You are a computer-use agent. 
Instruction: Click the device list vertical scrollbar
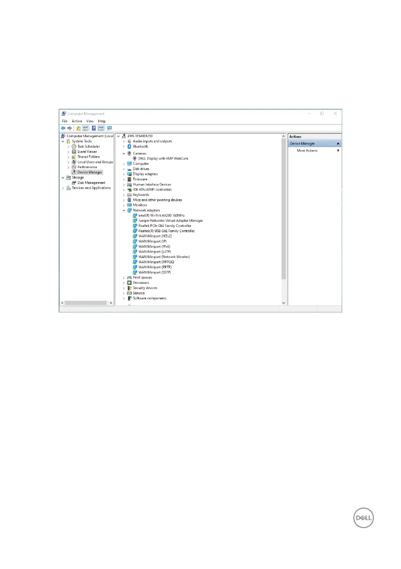(283, 209)
